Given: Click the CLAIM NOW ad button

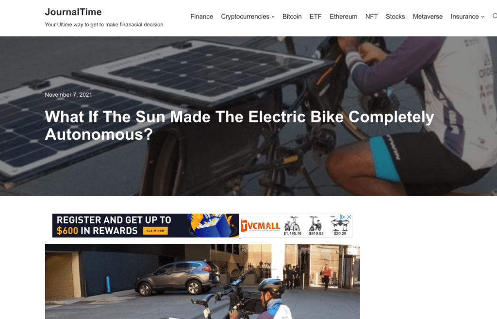Looking at the screenshot, I should (x=155, y=231).
